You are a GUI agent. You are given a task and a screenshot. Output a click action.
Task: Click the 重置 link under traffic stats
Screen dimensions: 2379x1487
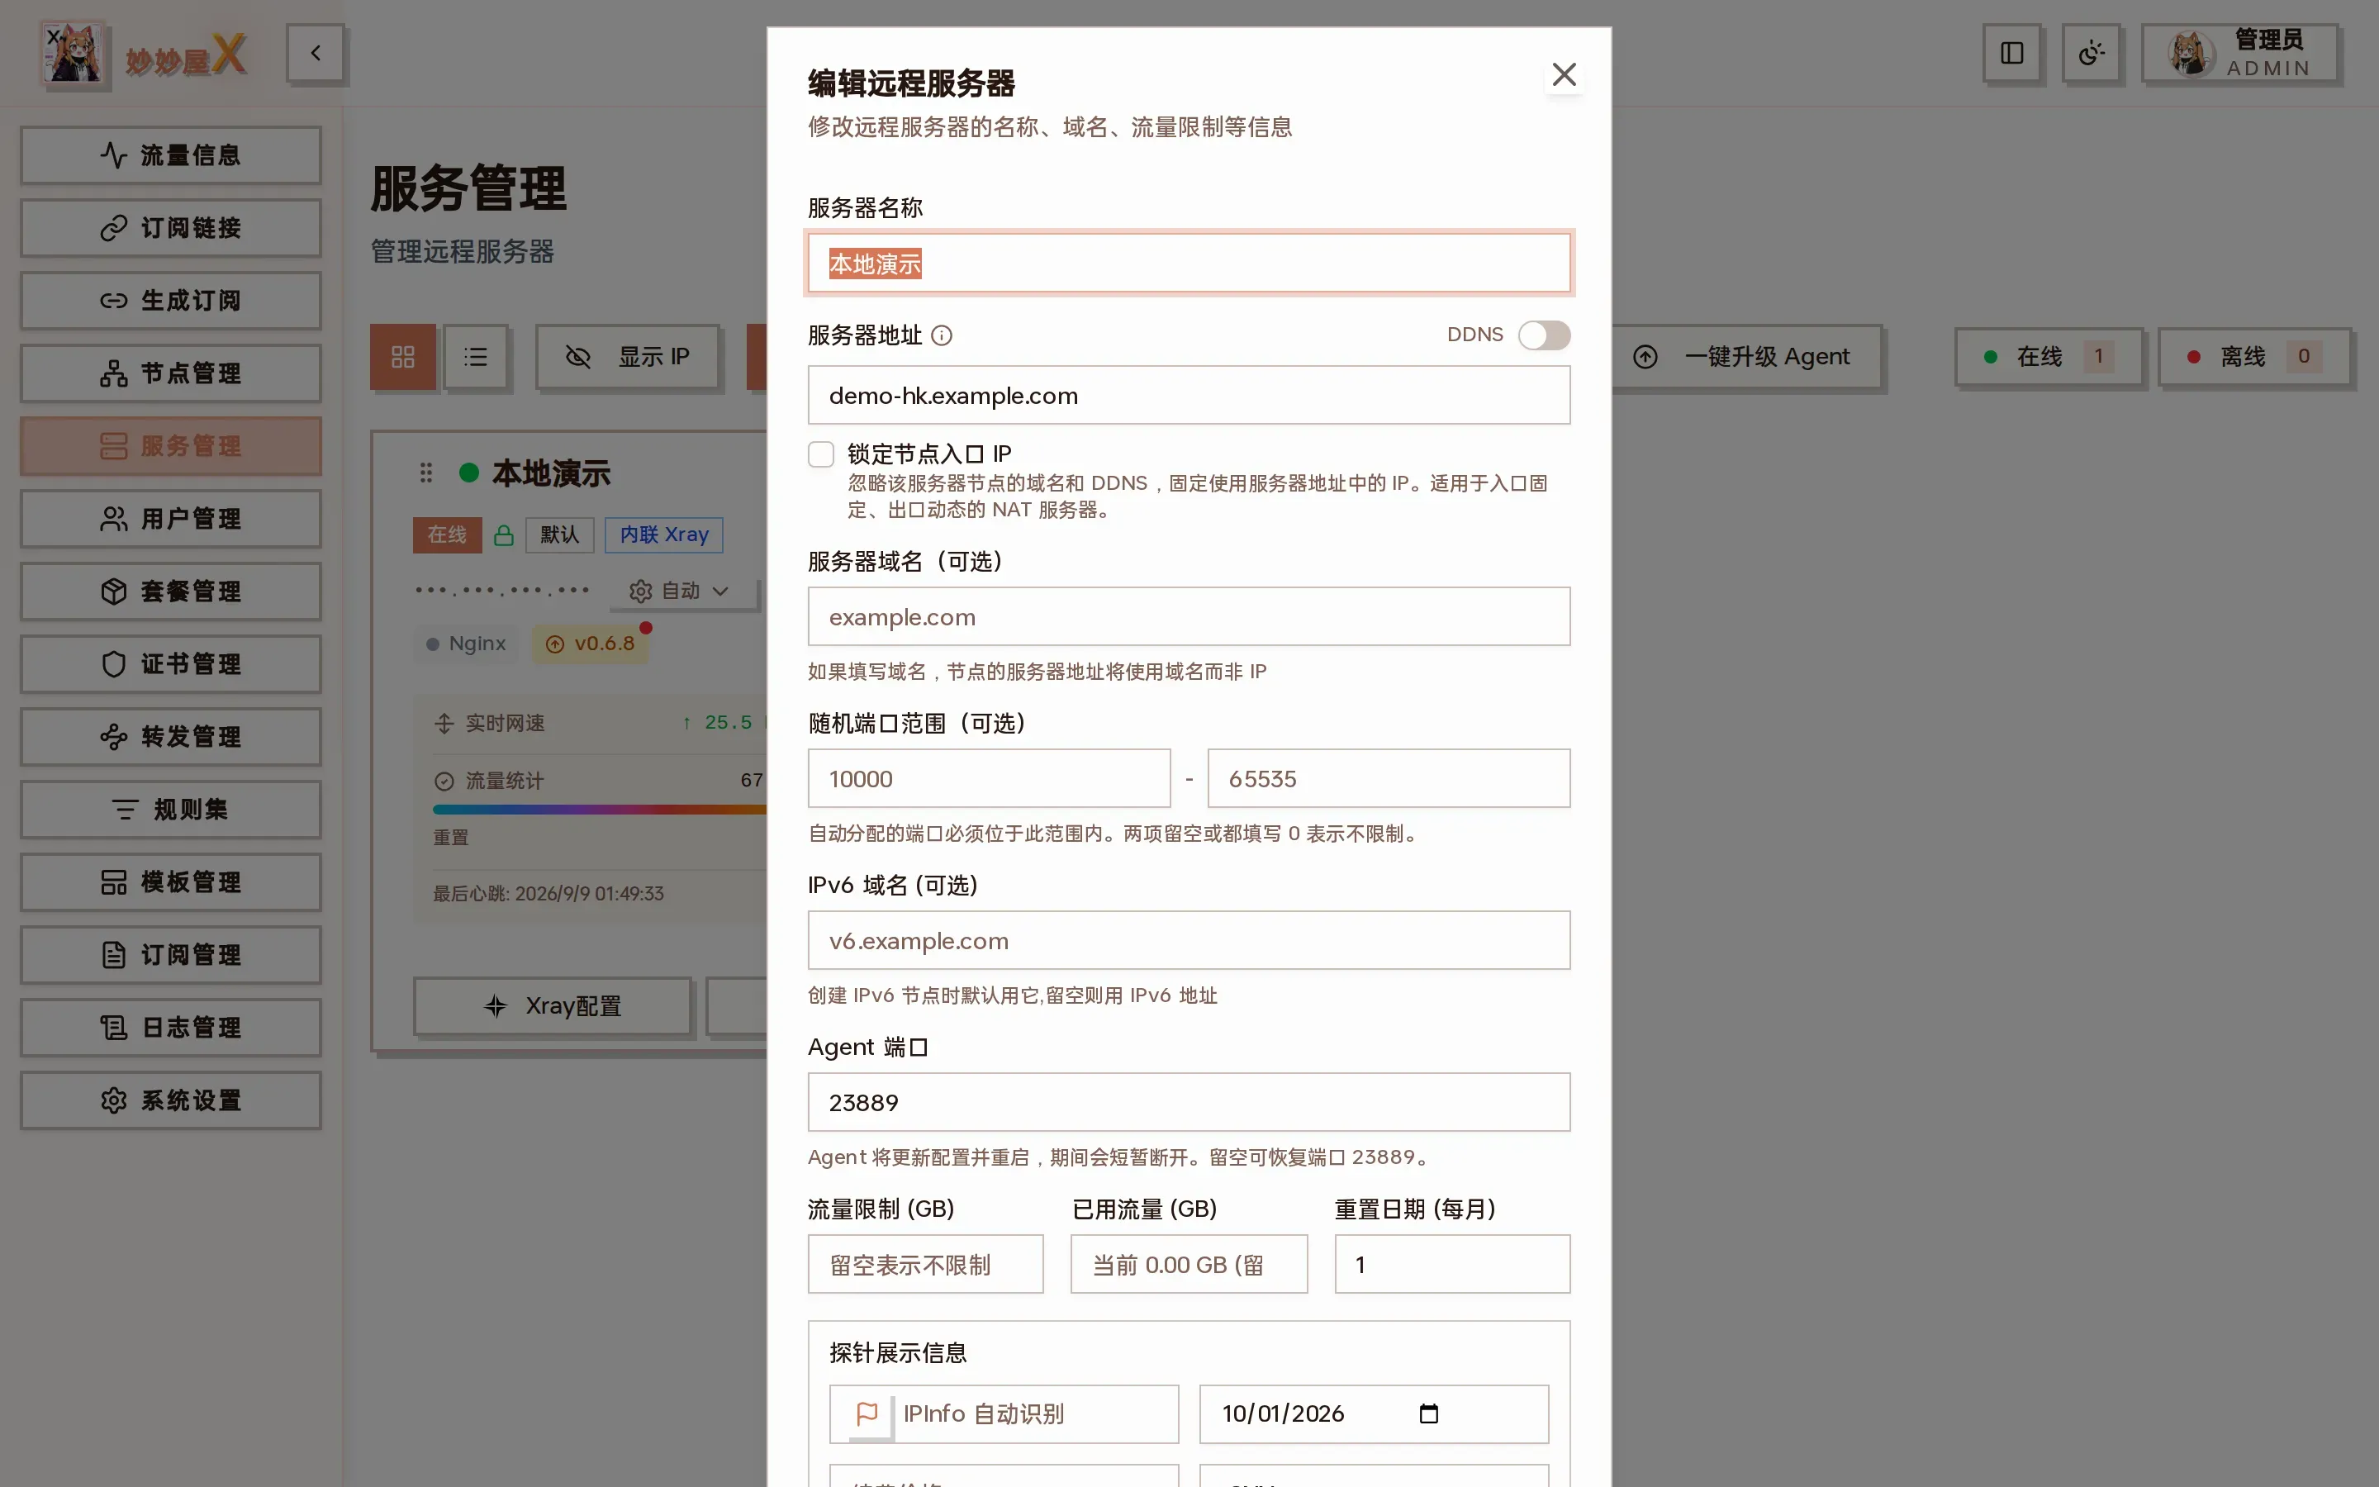pyautogui.click(x=450, y=838)
